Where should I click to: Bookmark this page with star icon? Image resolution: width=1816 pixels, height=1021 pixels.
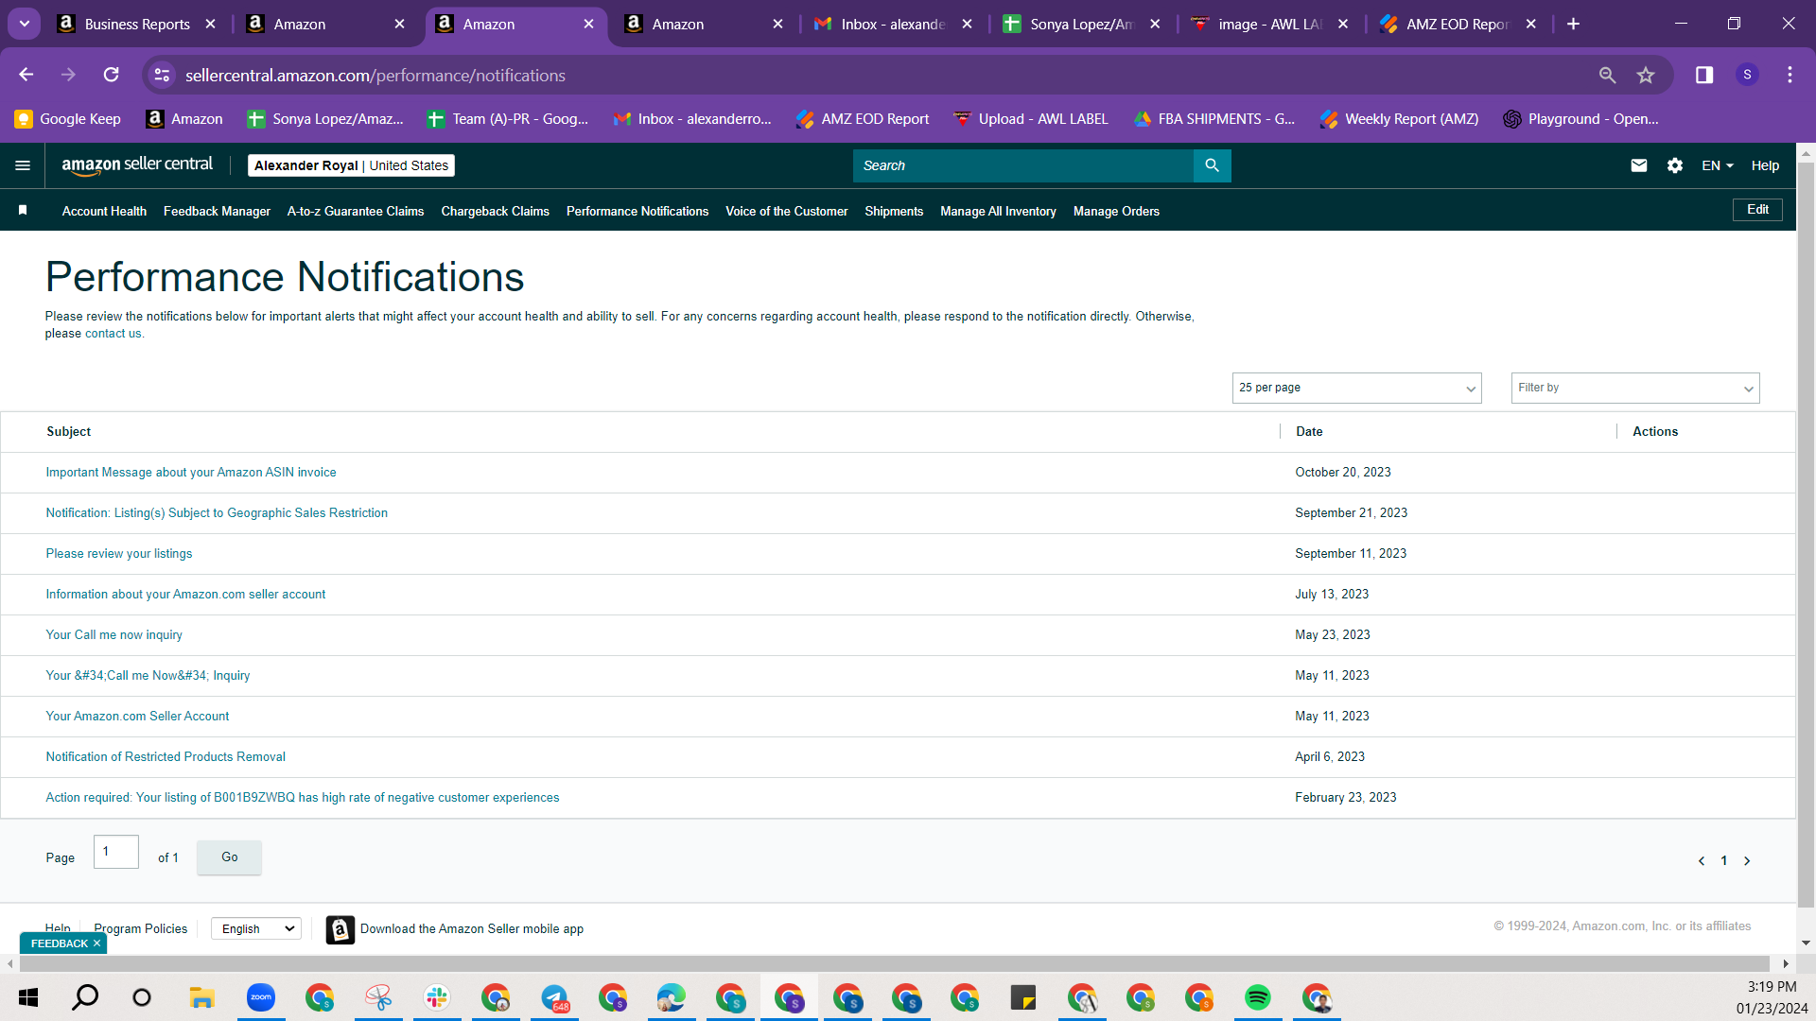pos(1646,75)
